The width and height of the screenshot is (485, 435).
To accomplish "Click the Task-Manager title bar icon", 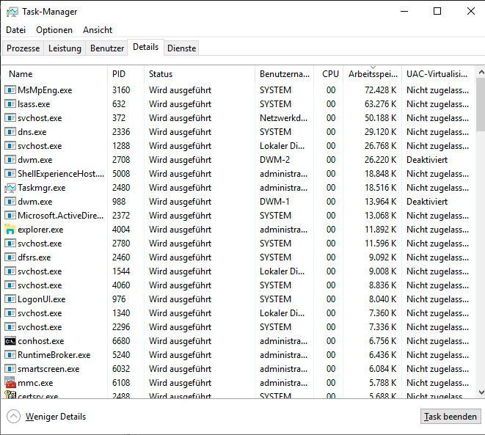I will coord(12,12).
